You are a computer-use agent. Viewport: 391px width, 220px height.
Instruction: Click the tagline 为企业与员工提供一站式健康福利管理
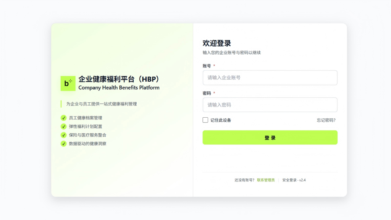click(x=102, y=104)
